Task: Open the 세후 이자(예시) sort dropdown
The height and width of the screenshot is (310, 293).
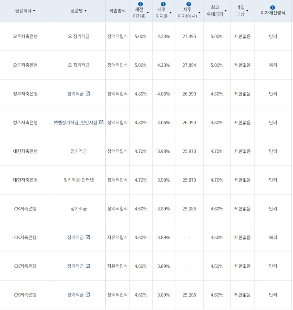Action: click(199, 13)
